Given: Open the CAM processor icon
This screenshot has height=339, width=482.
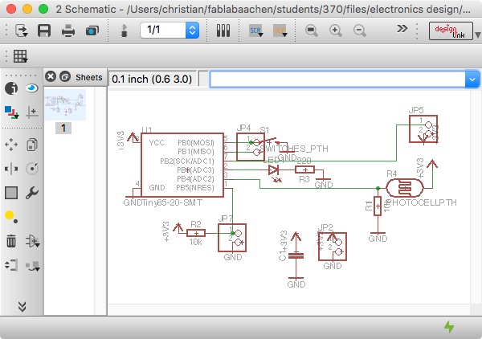Looking at the screenshot, I should (92, 31).
